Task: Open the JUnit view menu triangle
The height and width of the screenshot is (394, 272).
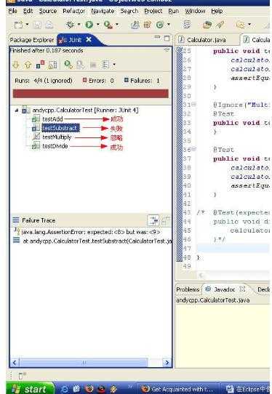Action: pyautogui.click(x=167, y=50)
